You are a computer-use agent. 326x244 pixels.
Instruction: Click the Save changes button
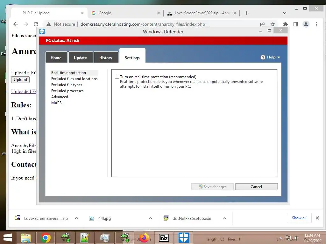click(212, 186)
